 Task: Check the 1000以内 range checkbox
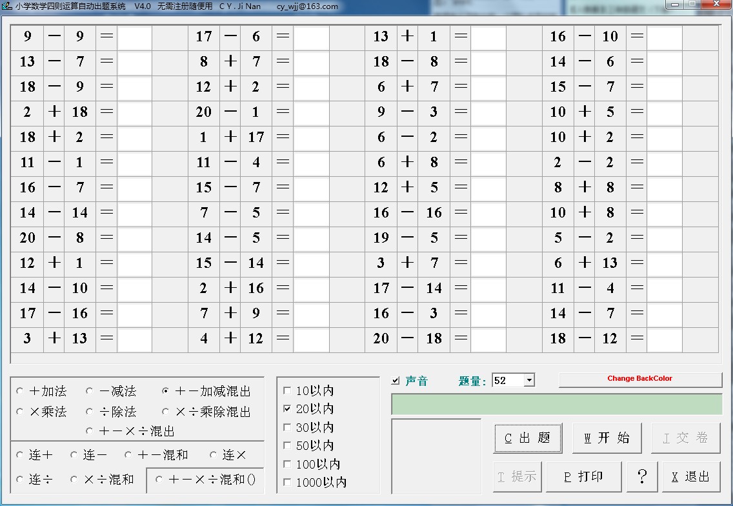(x=287, y=482)
